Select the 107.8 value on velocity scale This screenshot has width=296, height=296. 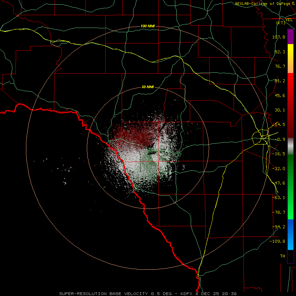pyautogui.click(x=279, y=37)
